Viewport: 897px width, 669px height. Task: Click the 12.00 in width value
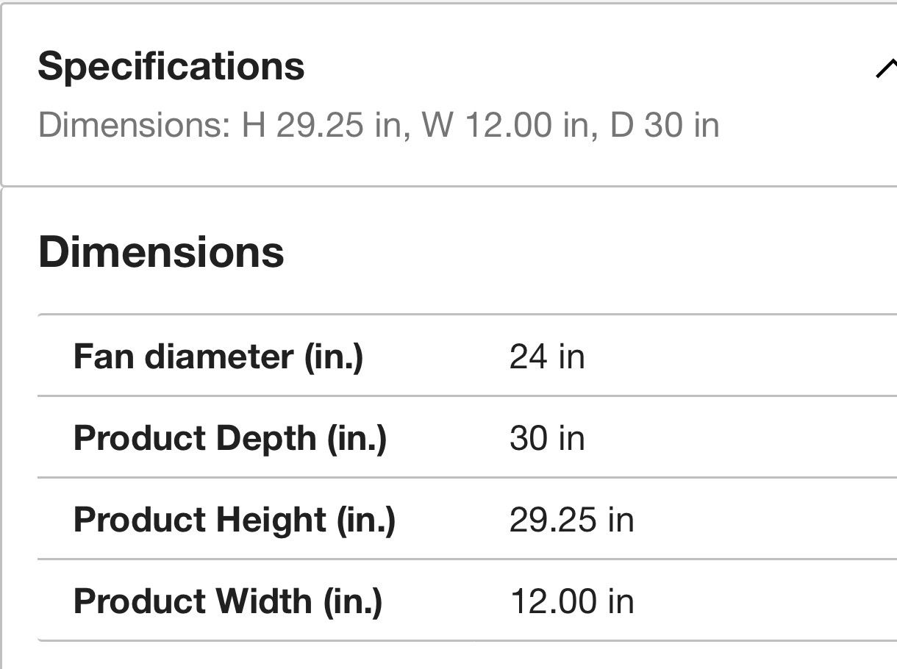click(x=571, y=601)
